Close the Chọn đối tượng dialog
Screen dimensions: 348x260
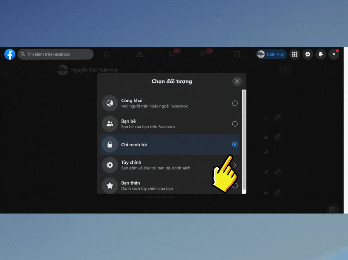click(237, 81)
